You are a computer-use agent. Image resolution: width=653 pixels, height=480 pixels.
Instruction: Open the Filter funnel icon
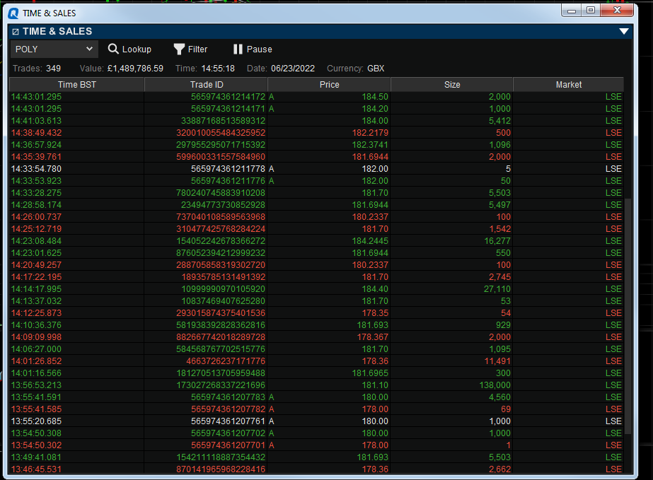179,49
